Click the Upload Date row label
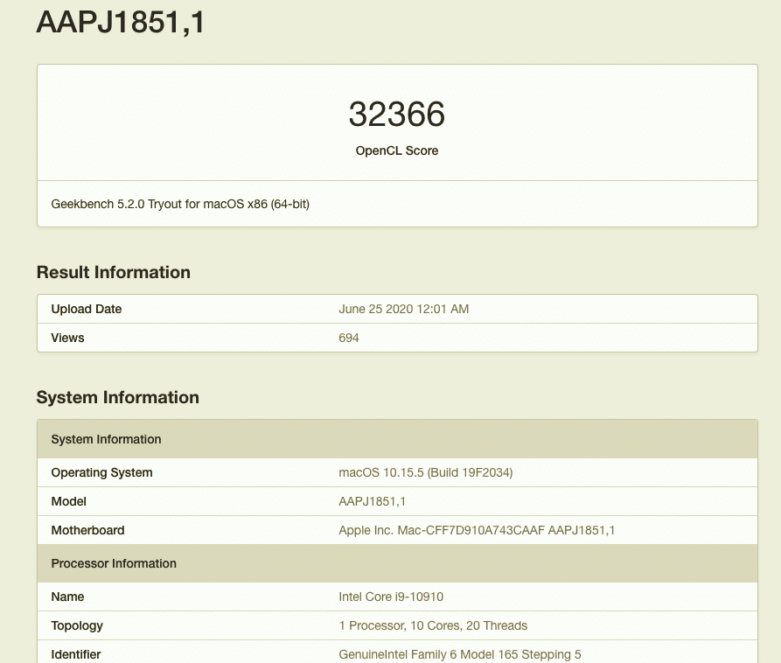This screenshot has height=663, width=781. (87, 309)
